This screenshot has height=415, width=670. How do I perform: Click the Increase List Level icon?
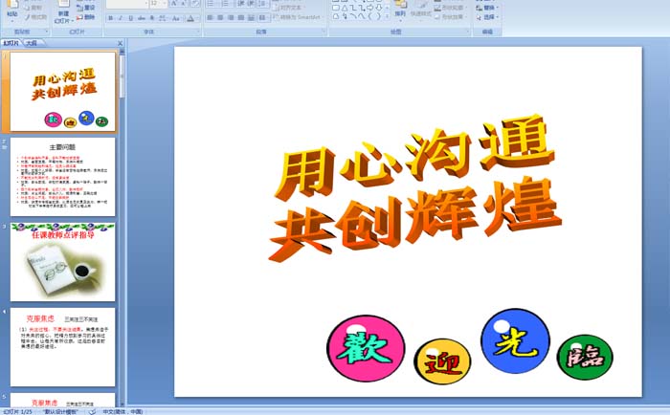pos(251,4)
